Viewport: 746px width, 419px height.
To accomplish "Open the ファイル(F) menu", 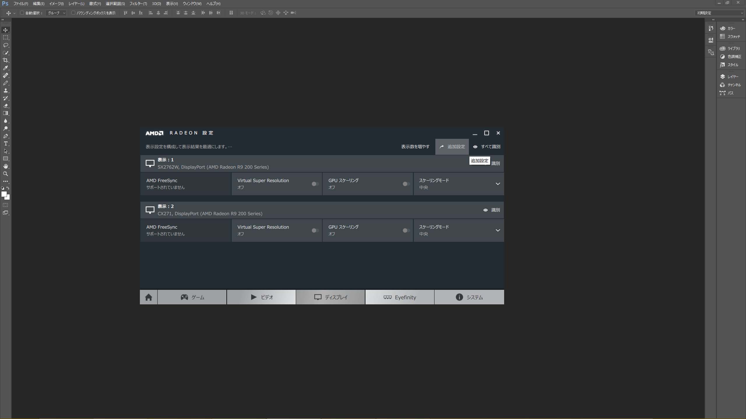I will [21, 4].
